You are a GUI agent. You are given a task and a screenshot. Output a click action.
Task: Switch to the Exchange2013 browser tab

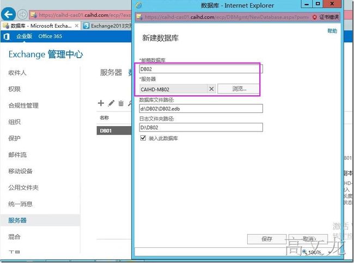pyautogui.click(x=107, y=26)
